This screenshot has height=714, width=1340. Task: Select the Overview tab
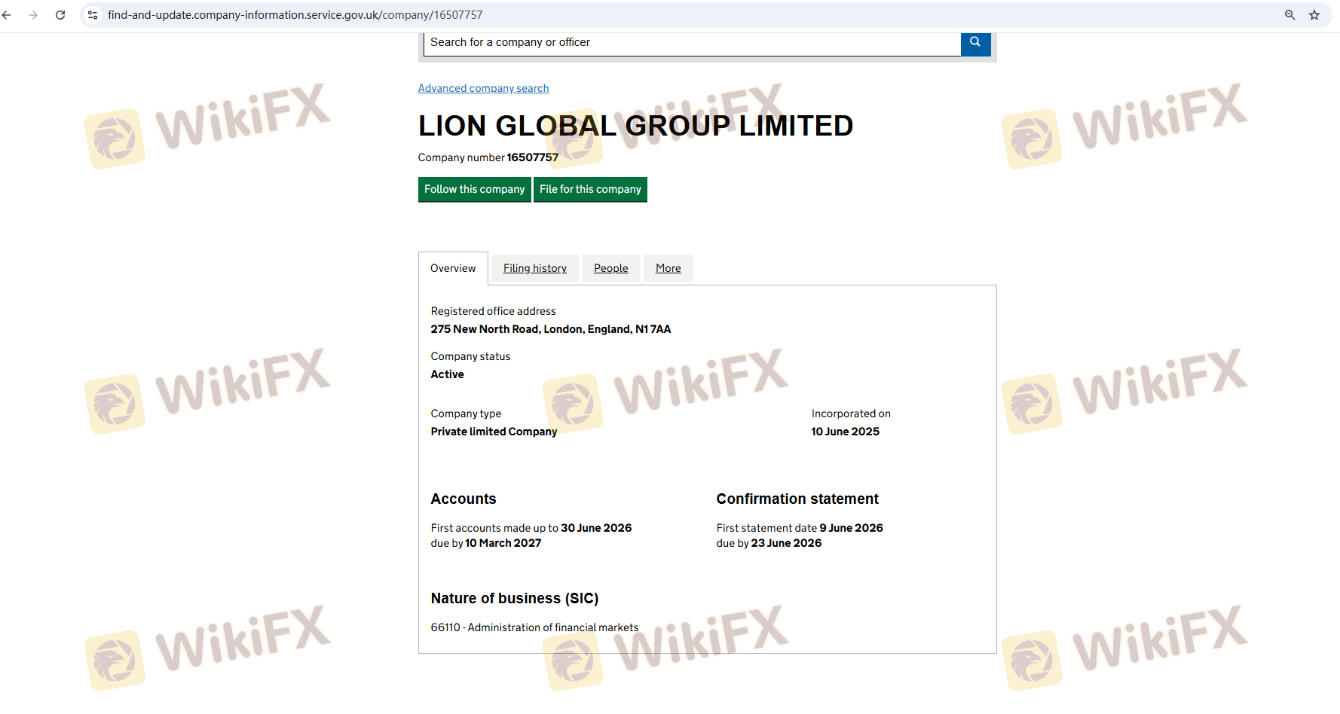pyautogui.click(x=453, y=269)
